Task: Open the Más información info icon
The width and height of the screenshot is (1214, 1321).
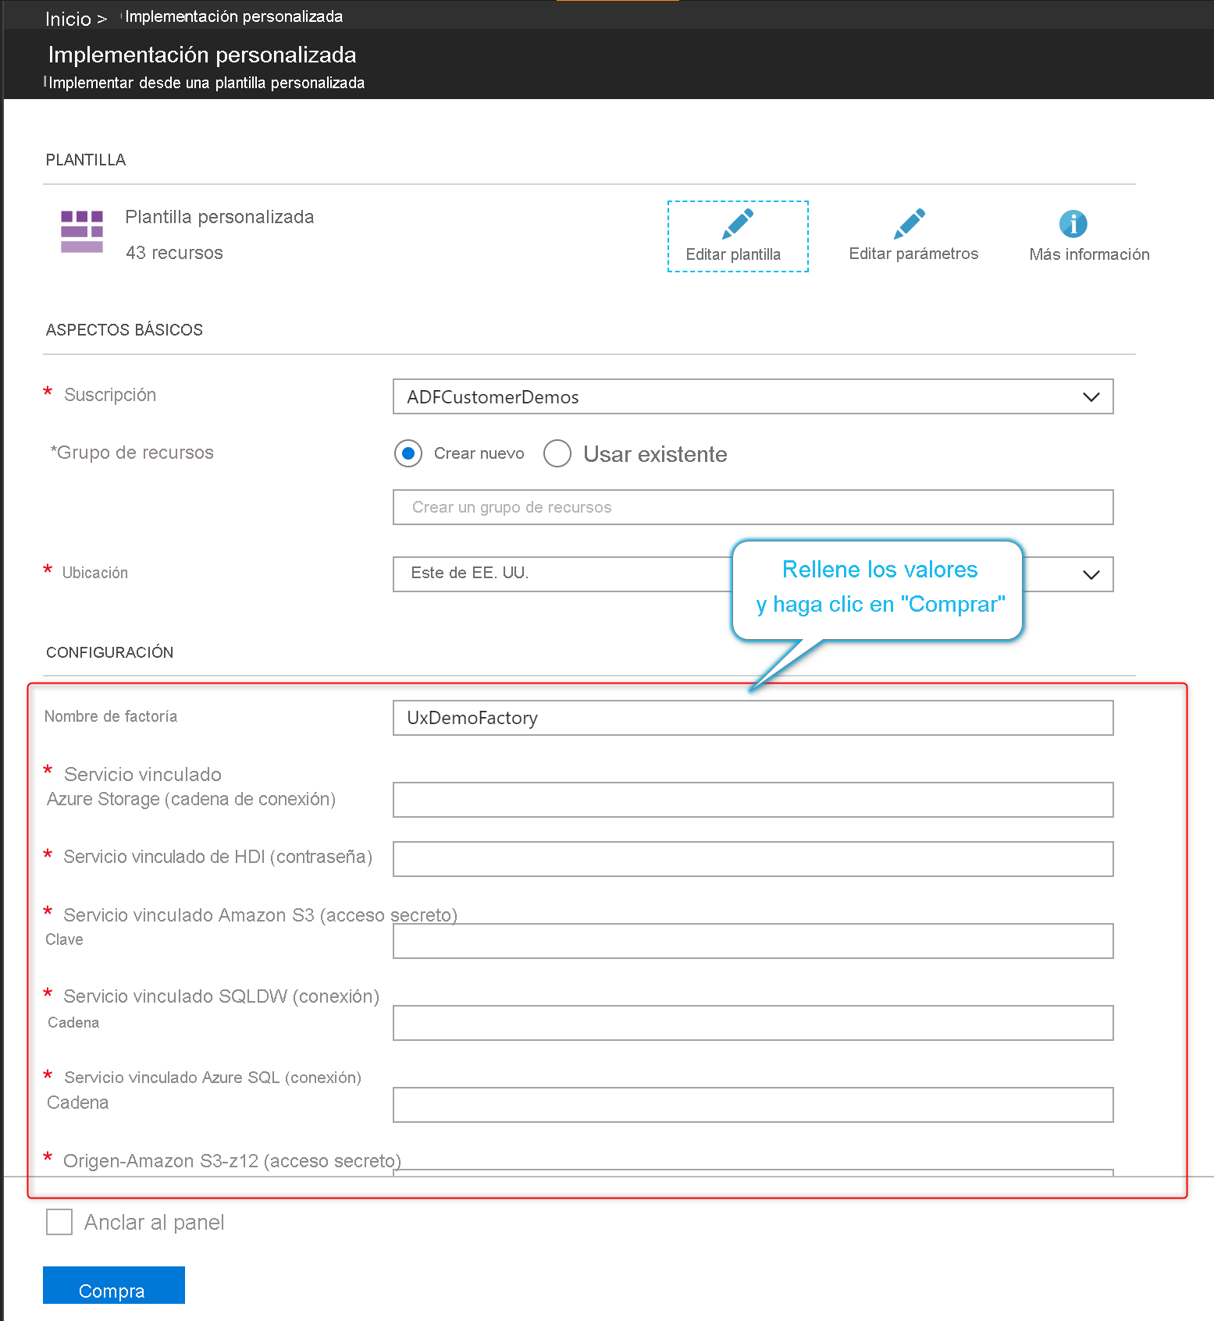Action: coord(1073,224)
